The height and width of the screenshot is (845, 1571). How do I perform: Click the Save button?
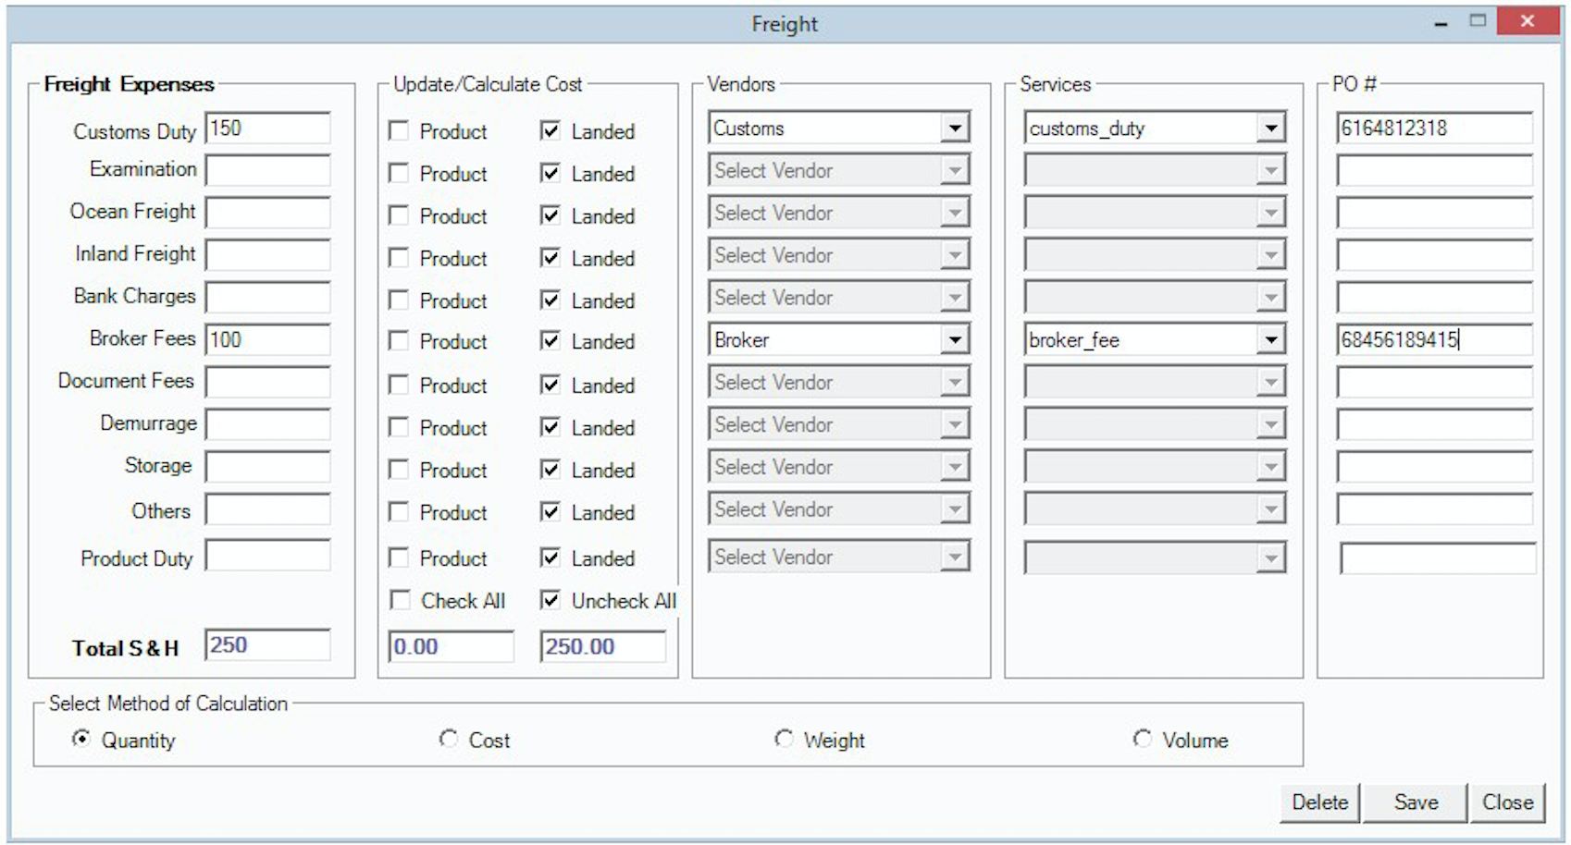coord(1415,802)
